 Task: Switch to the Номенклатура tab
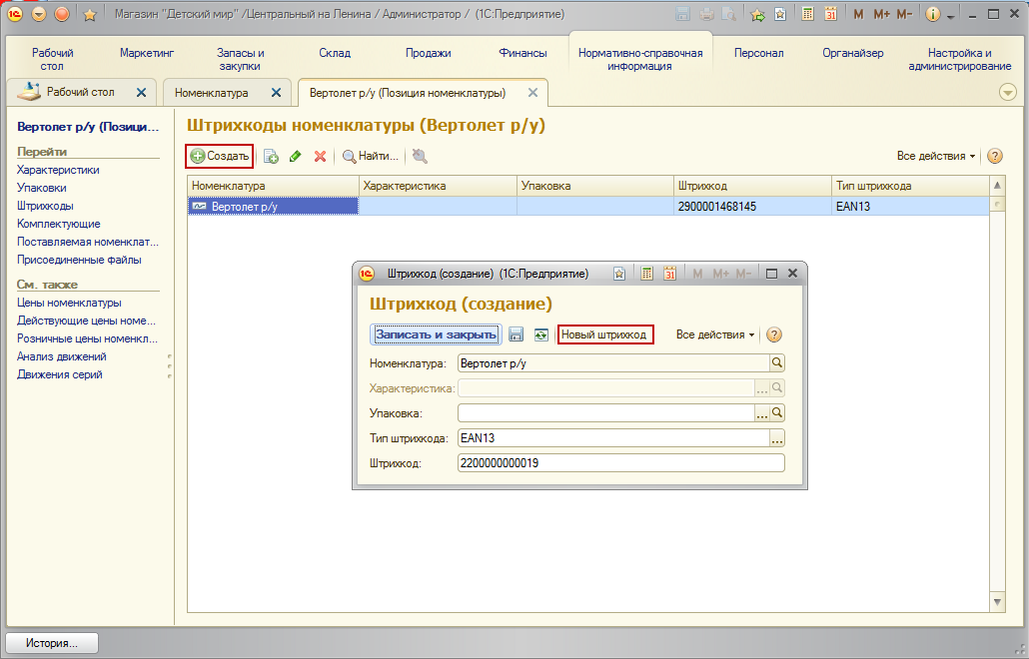(x=212, y=93)
